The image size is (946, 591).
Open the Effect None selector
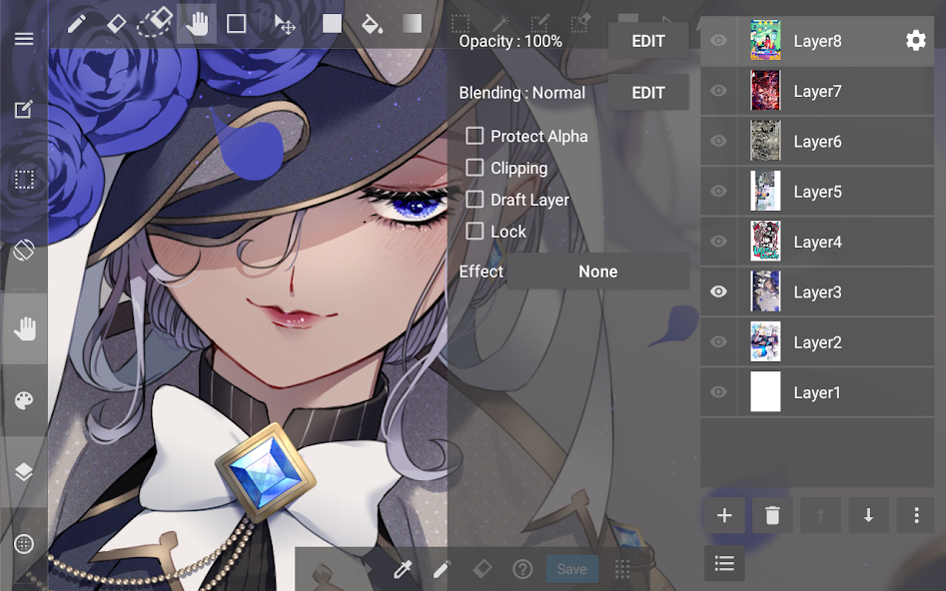[596, 271]
